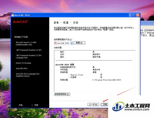
Task: Click the 安装 install button
Action: tap(104, 104)
